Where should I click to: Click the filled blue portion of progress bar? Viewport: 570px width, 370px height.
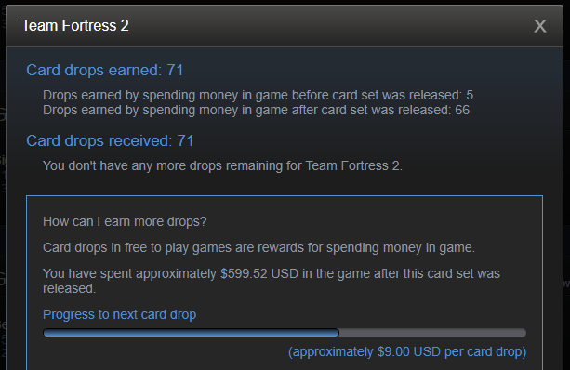point(192,333)
